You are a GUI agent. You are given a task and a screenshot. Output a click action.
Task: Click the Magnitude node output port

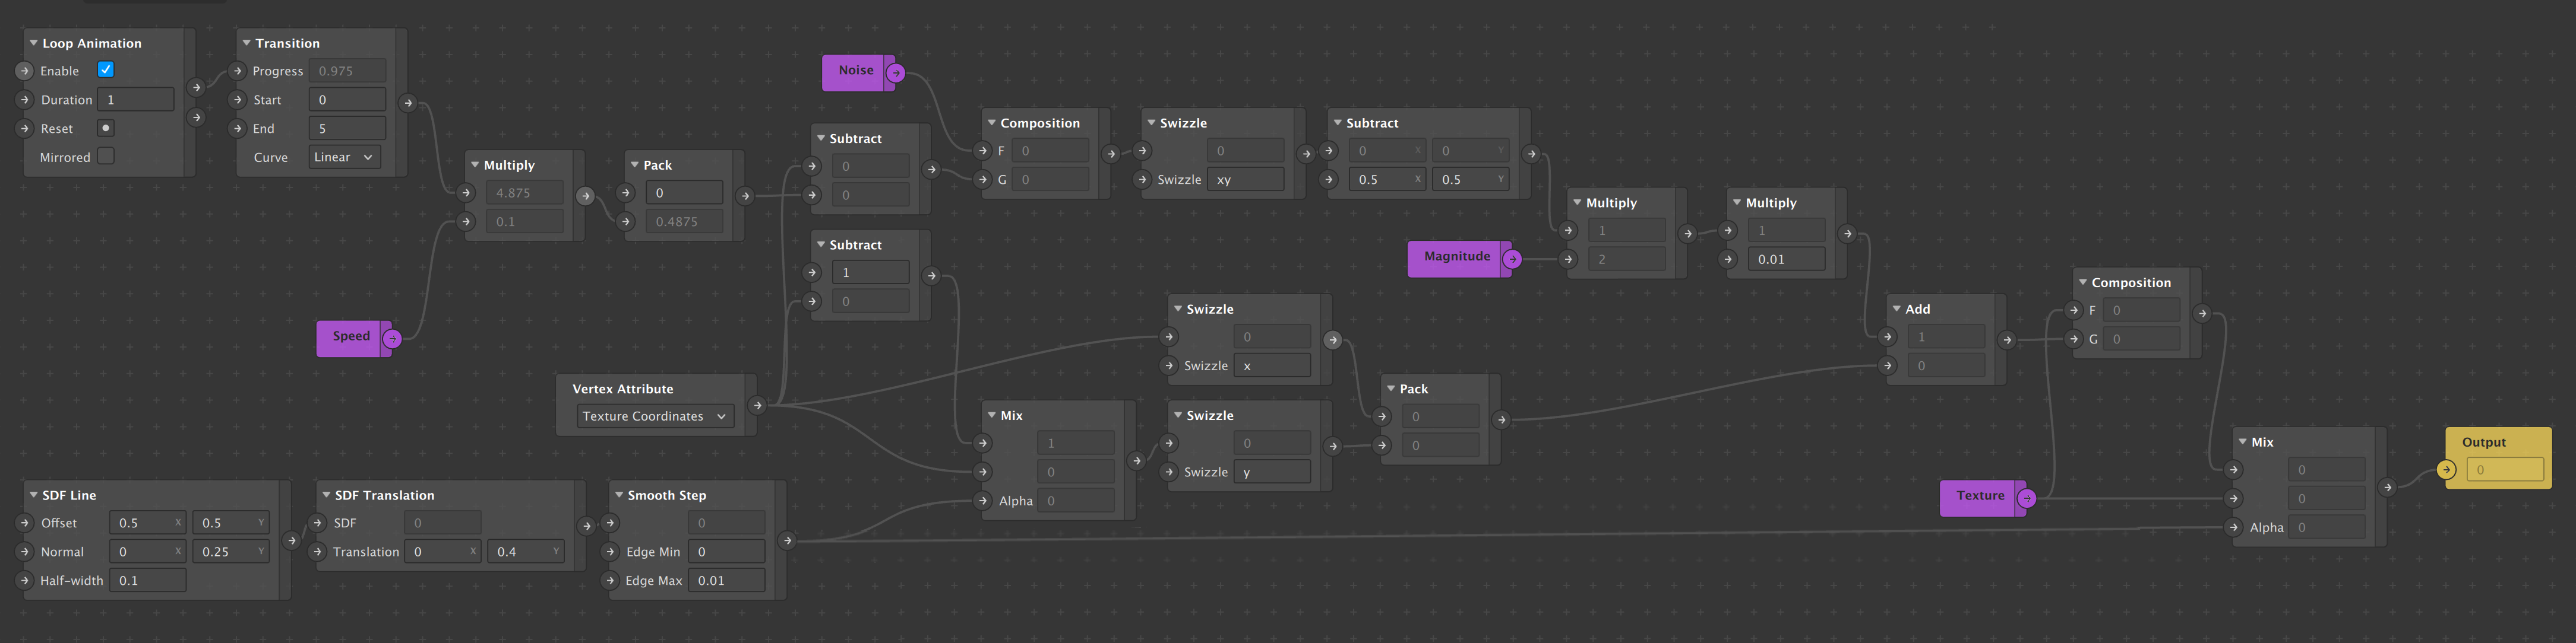coord(1512,259)
